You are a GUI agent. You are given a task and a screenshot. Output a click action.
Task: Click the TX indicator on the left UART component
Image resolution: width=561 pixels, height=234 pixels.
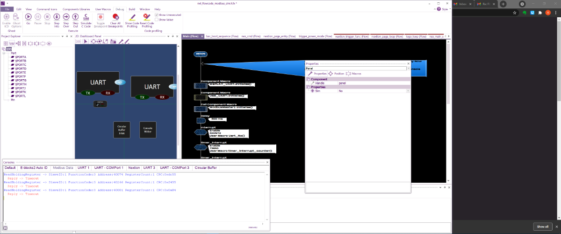[88, 93]
